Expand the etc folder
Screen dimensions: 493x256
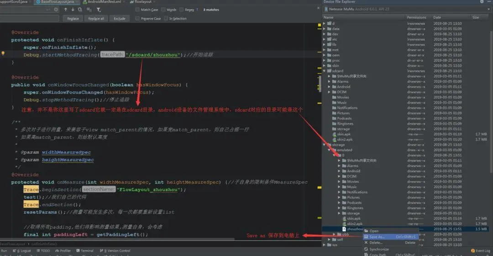pos(324,39)
